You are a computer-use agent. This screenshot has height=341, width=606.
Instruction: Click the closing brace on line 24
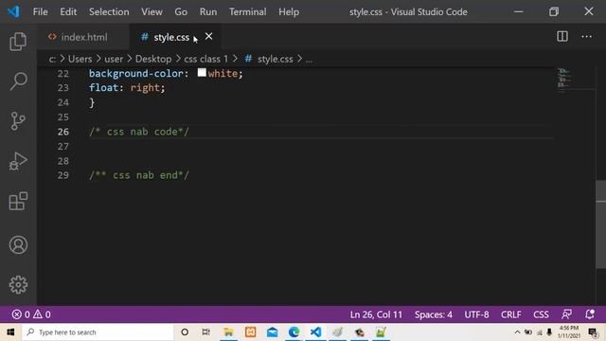point(92,102)
